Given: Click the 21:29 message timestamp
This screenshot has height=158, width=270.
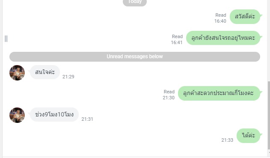Looking at the screenshot, I should pyautogui.click(x=68, y=77).
